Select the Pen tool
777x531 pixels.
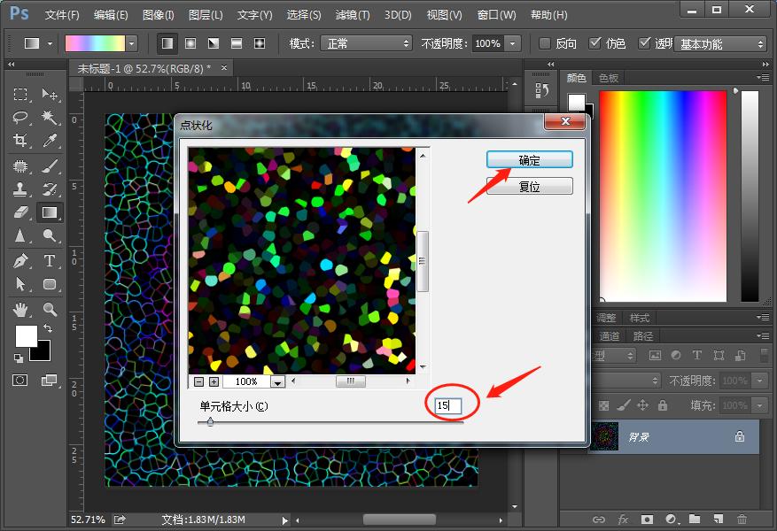(x=20, y=261)
